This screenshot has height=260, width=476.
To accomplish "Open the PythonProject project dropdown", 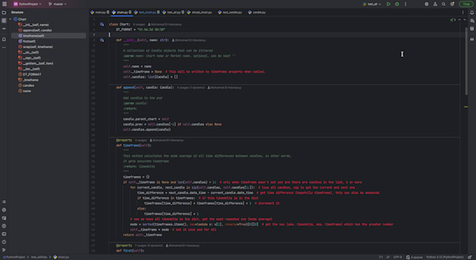I will pos(27,4).
